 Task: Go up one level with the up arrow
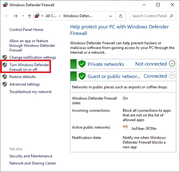pos(29,16)
